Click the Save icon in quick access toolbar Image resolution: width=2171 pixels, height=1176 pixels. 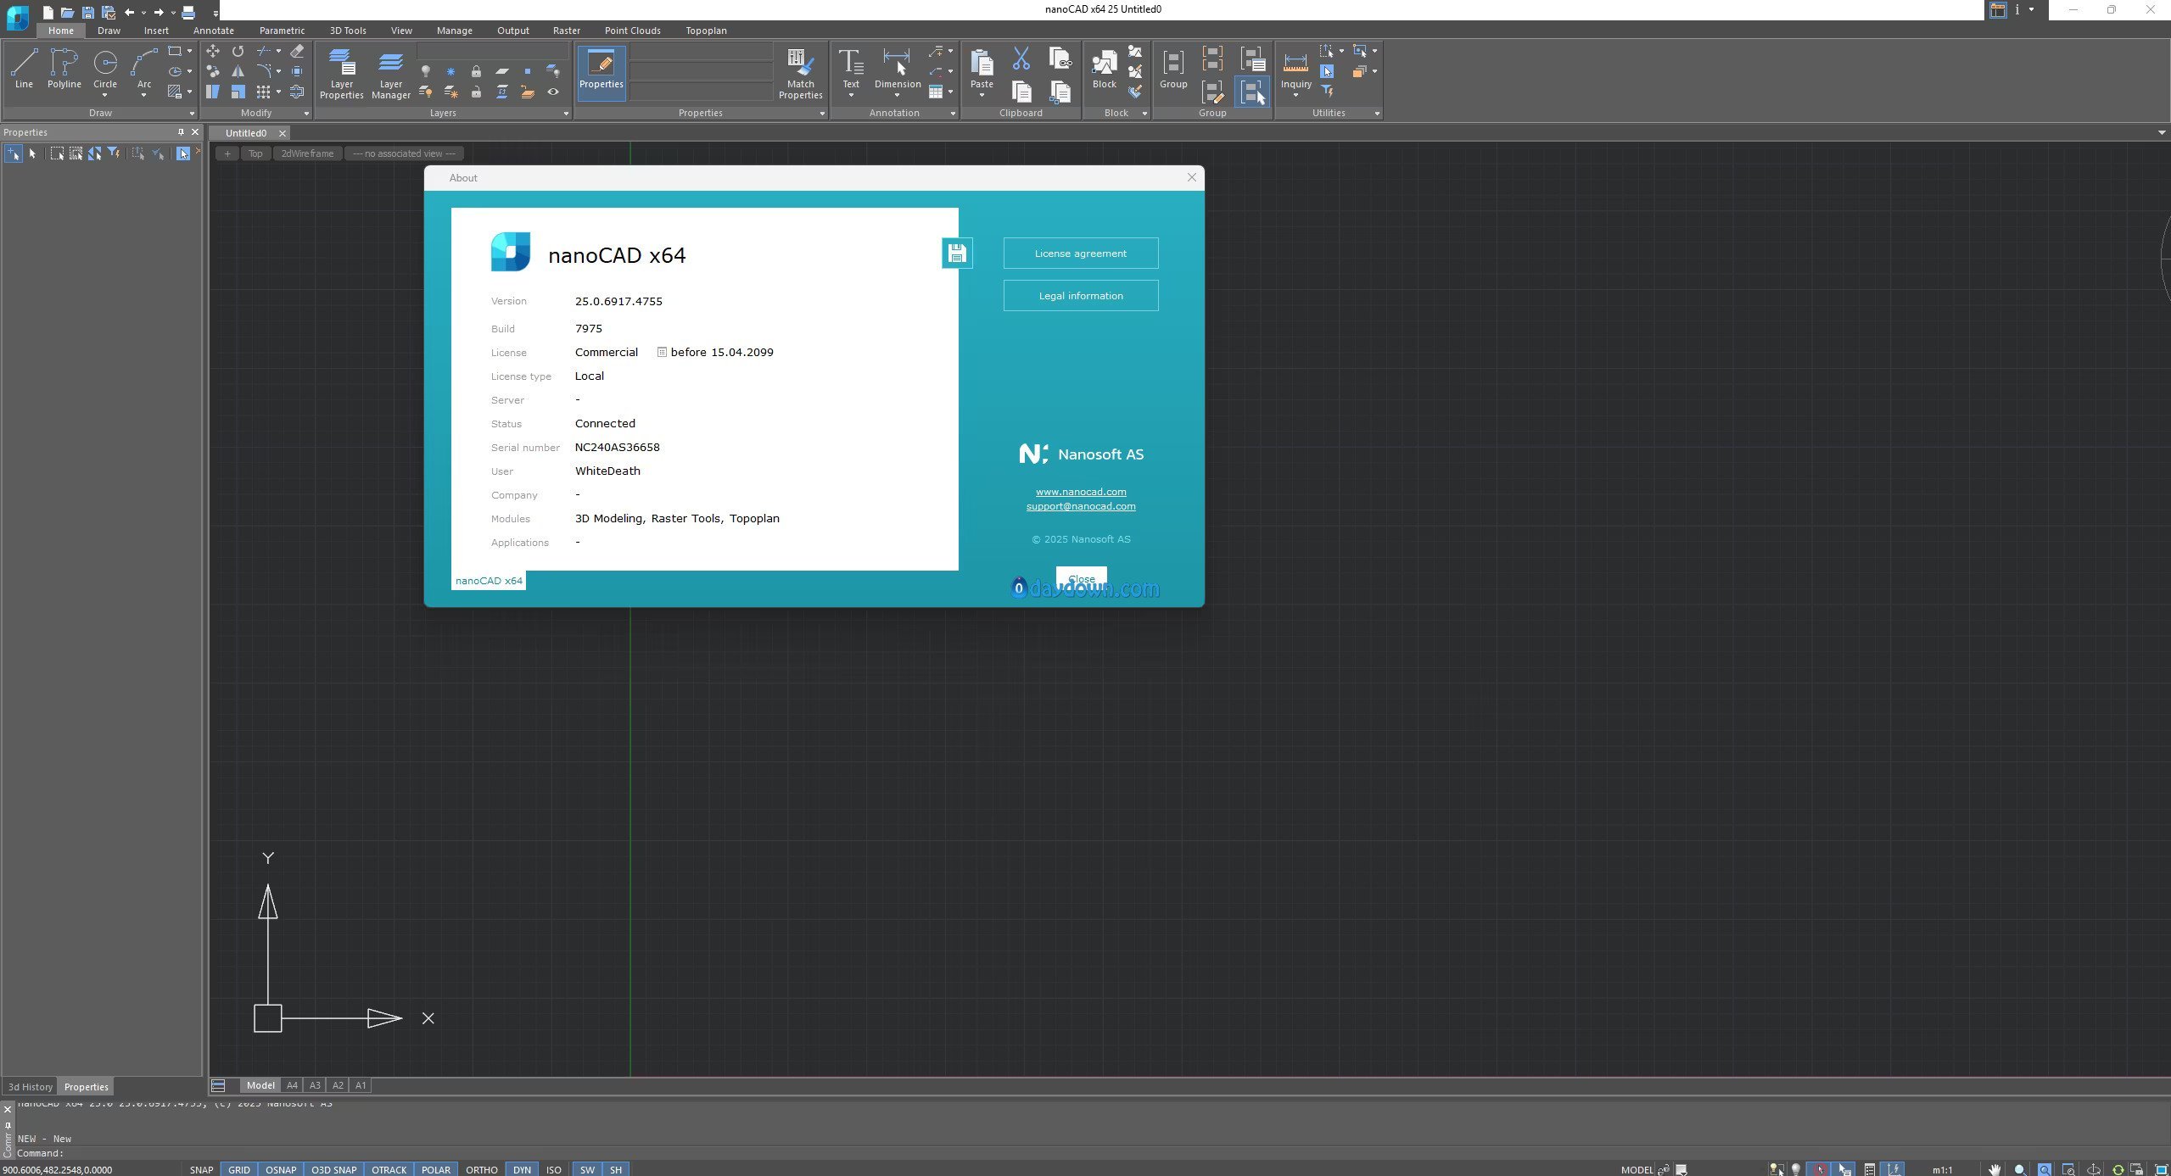click(x=87, y=12)
